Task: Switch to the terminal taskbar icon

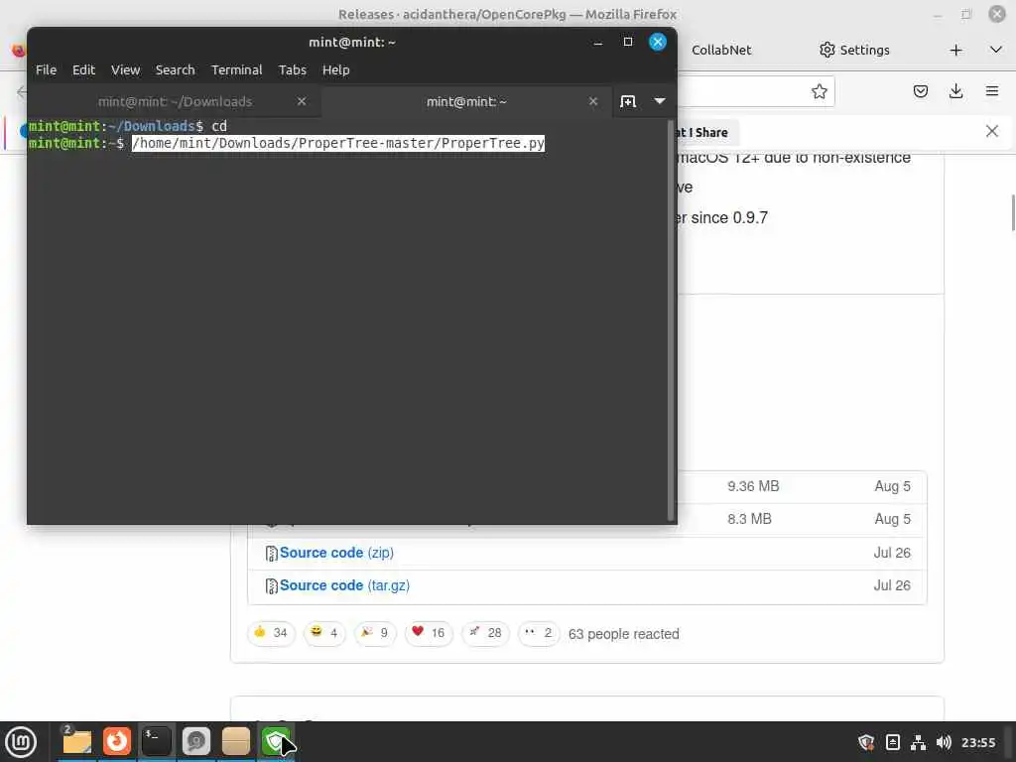Action: (156, 741)
